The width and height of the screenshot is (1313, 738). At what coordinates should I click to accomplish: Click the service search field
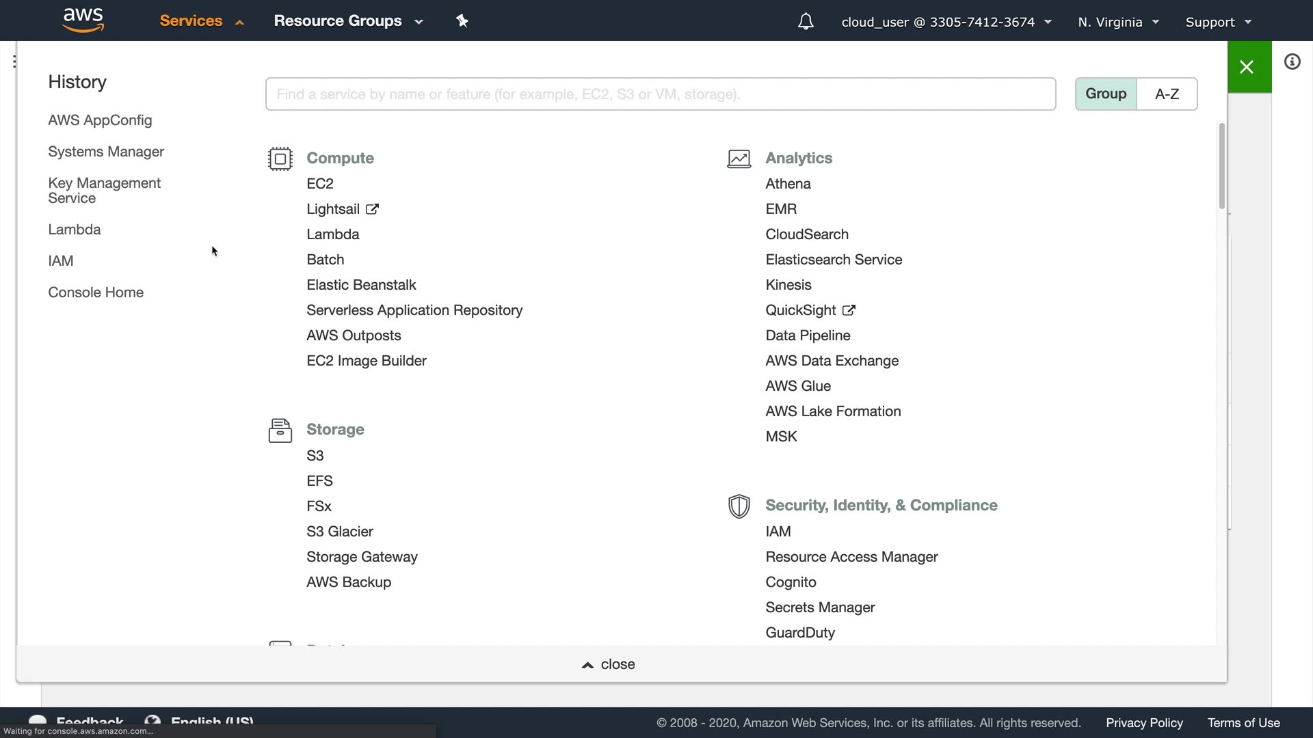pos(660,94)
